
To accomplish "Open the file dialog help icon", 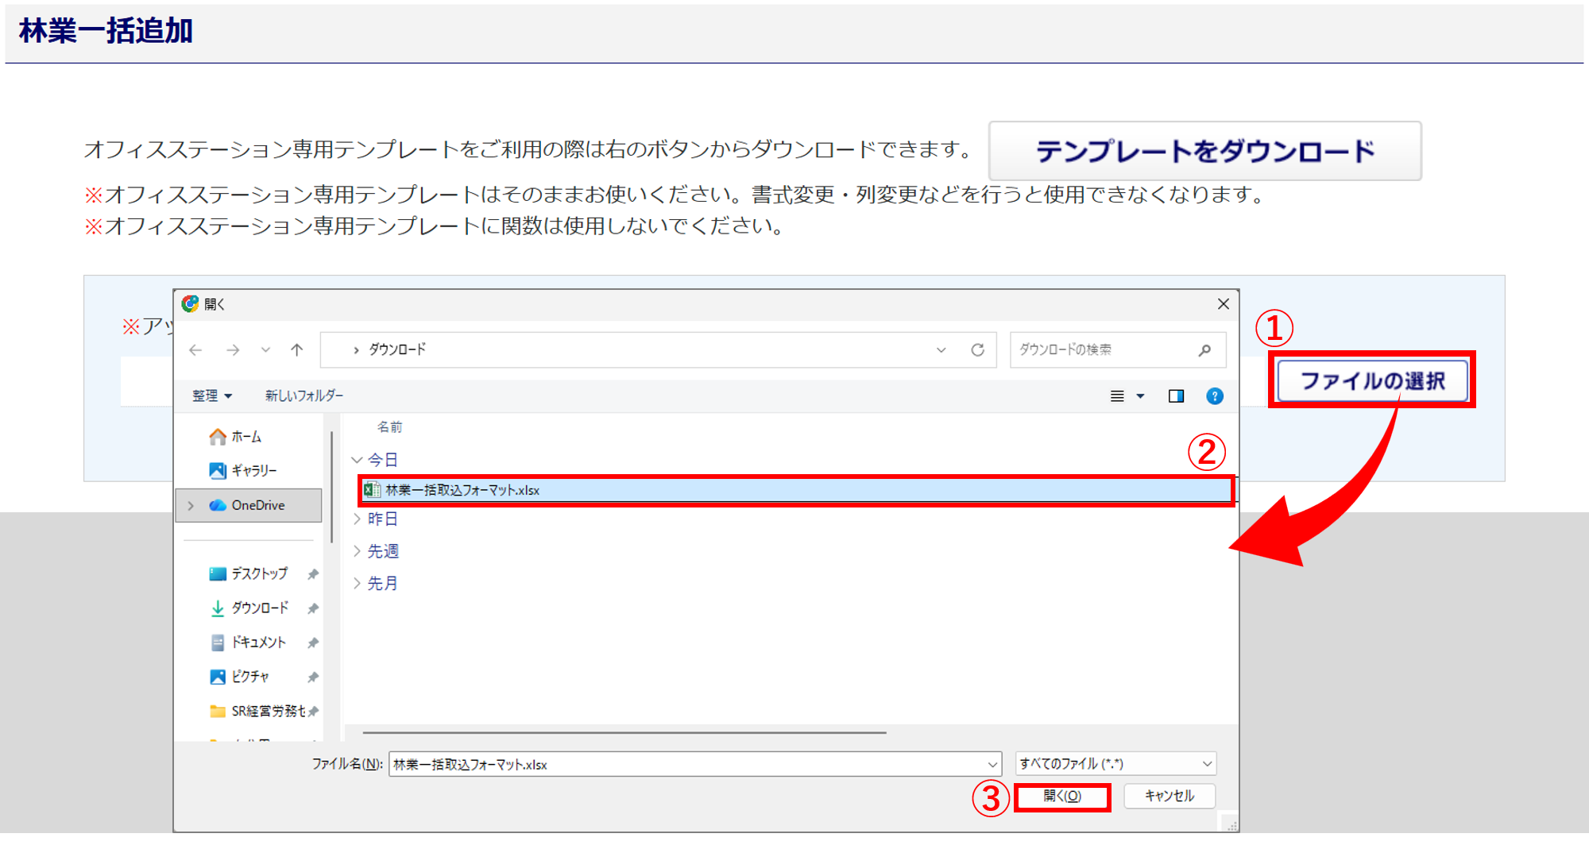I will 1214,396.
